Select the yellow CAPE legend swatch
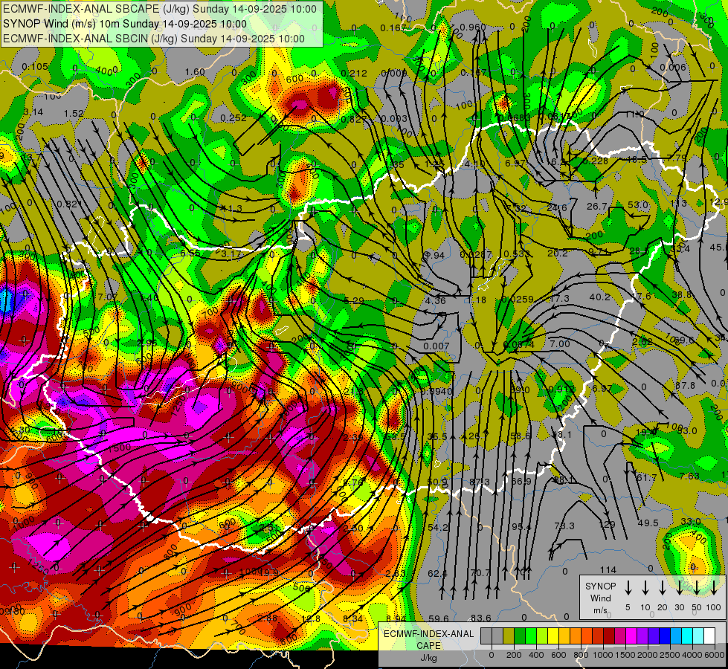Viewport: 728px width, 669px height. tap(553, 636)
